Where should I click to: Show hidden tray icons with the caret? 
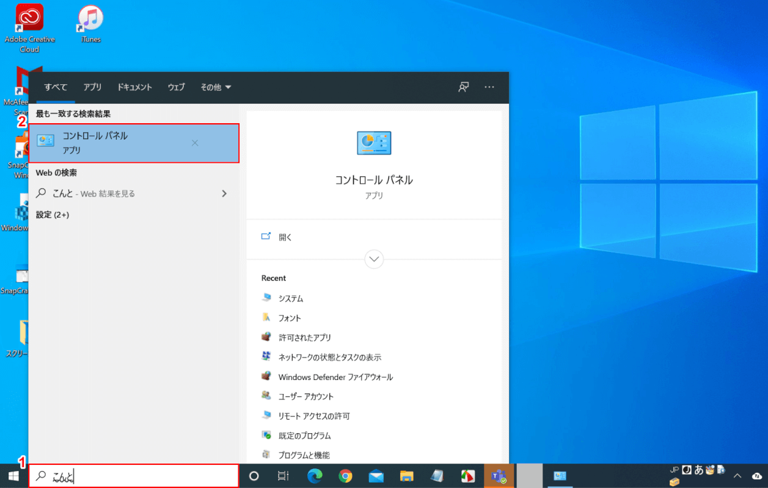click(x=737, y=476)
